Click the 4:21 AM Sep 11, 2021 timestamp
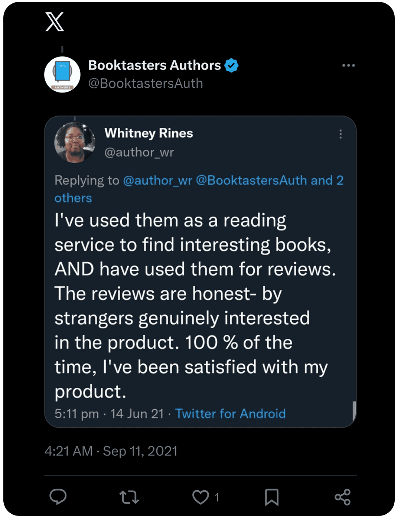Viewport: 401px width, 520px height. click(111, 451)
